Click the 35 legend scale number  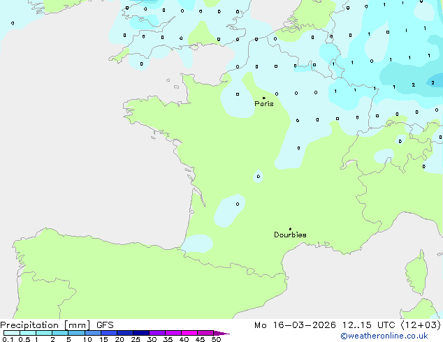(168, 339)
